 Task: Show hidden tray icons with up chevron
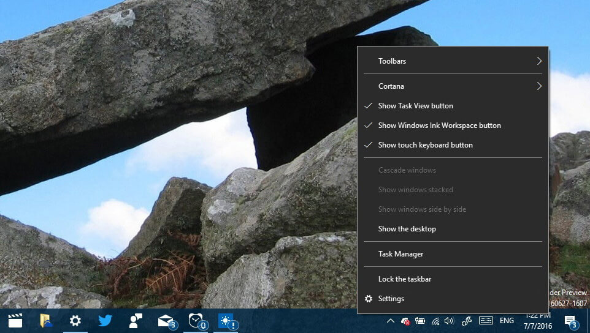[x=391, y=321]
